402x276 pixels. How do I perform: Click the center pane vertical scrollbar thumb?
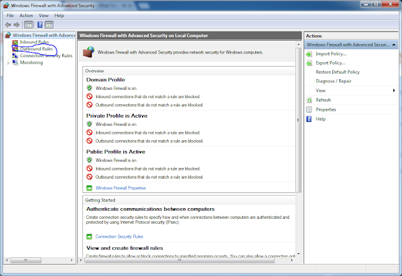(298, 120)
